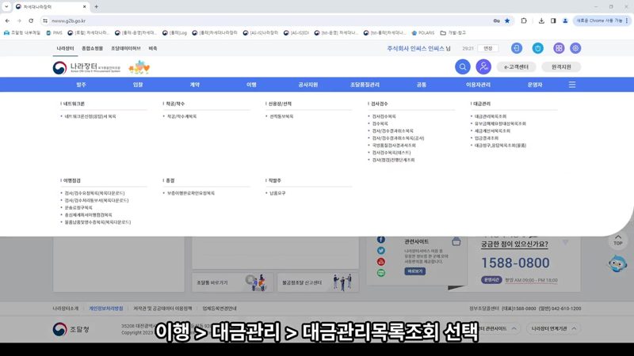
Task: Open the 입찰 main menu
Action: [x=138, y=85]
